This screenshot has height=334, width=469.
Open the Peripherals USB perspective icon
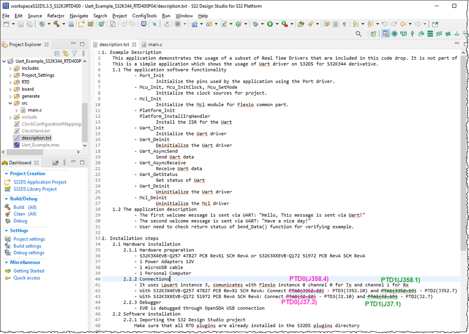[x=412, y=34]
